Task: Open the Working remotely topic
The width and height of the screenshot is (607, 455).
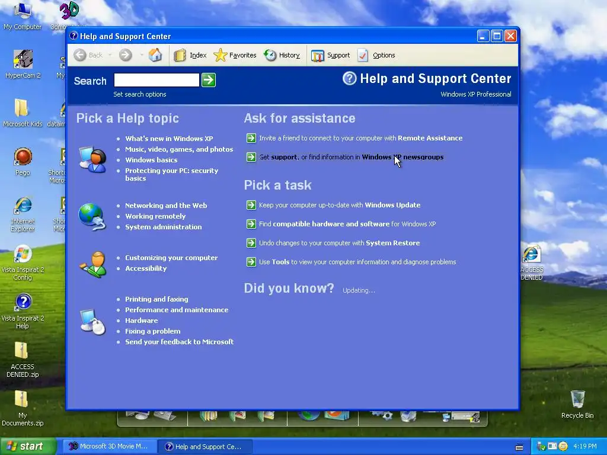Action: (155, 216)
